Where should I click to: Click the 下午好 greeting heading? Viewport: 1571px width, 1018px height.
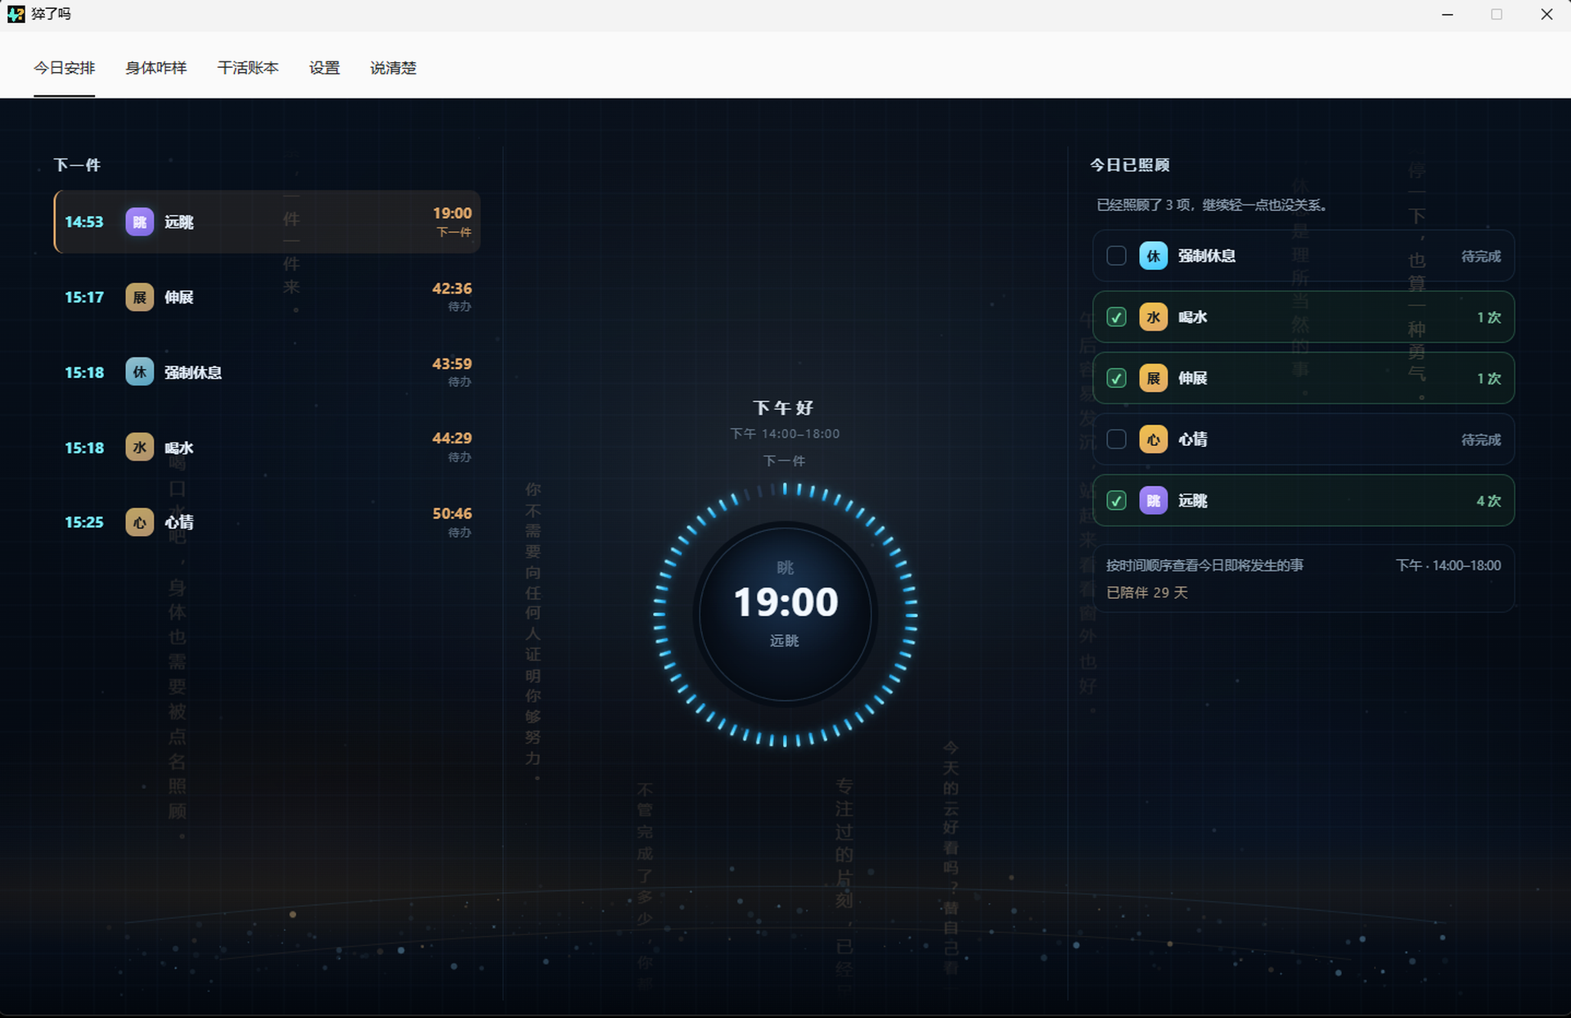(x=783, y=408)
